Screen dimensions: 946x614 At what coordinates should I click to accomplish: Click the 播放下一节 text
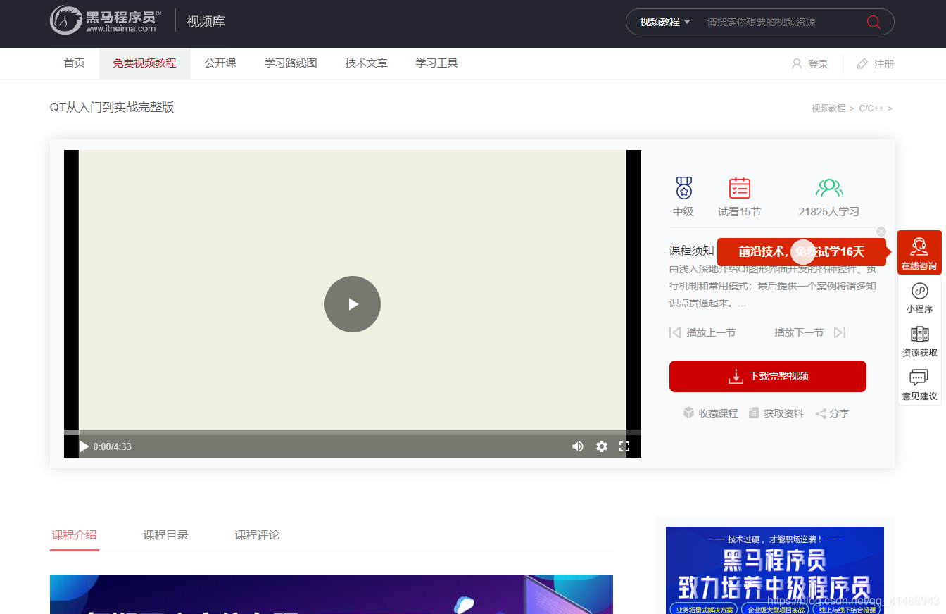(x=799, y=332)
